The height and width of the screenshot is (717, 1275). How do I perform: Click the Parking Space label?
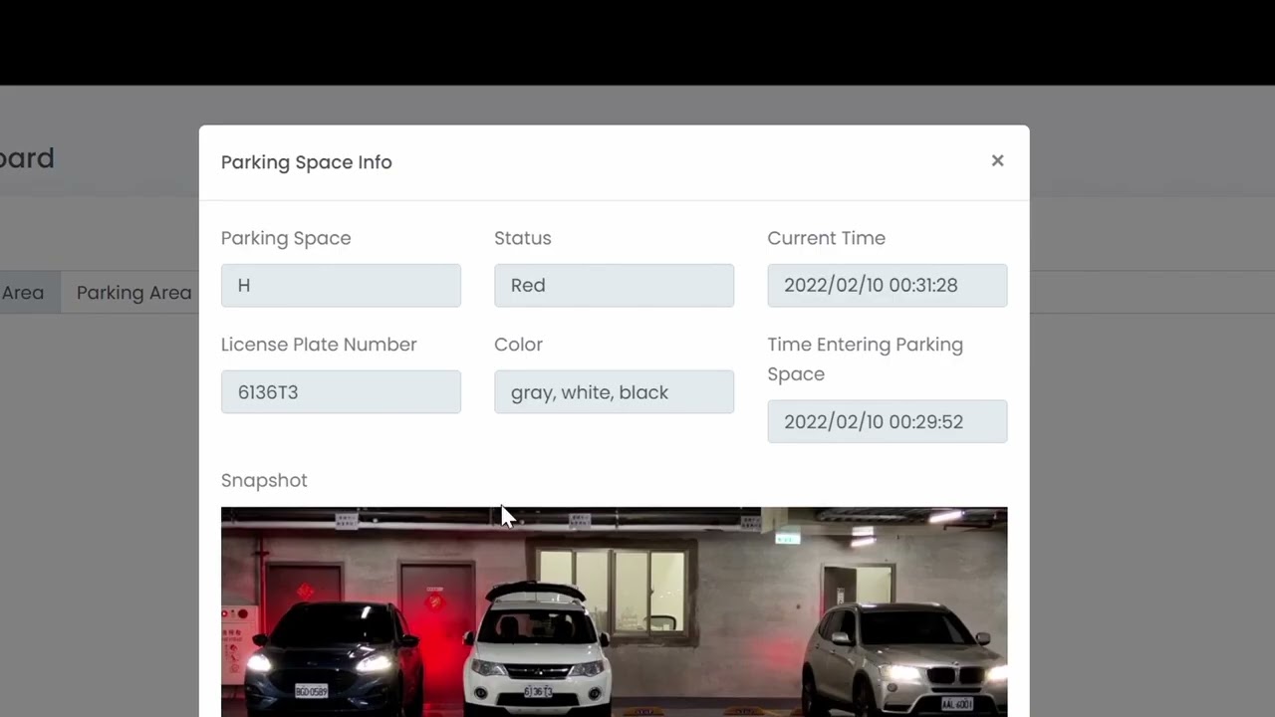286,238
